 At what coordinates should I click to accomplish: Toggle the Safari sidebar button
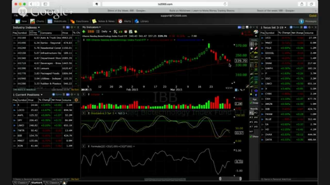[45, 4]
